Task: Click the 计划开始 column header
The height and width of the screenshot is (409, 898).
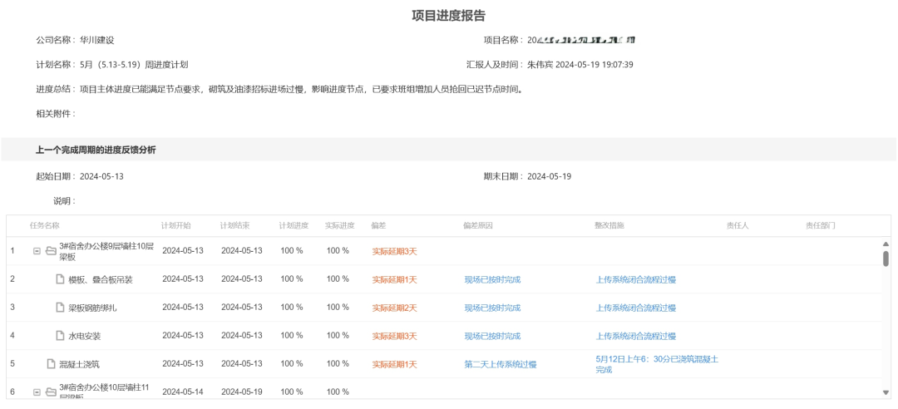Action: coord(175,225)
